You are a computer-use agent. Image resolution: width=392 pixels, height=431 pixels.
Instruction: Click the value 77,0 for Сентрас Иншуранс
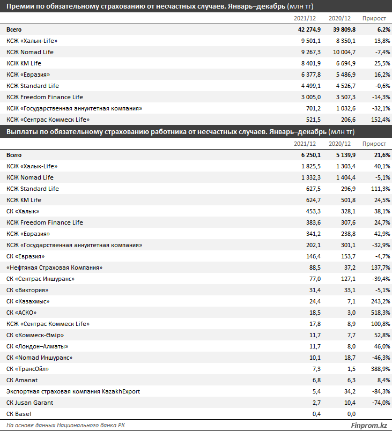point(315,279)
